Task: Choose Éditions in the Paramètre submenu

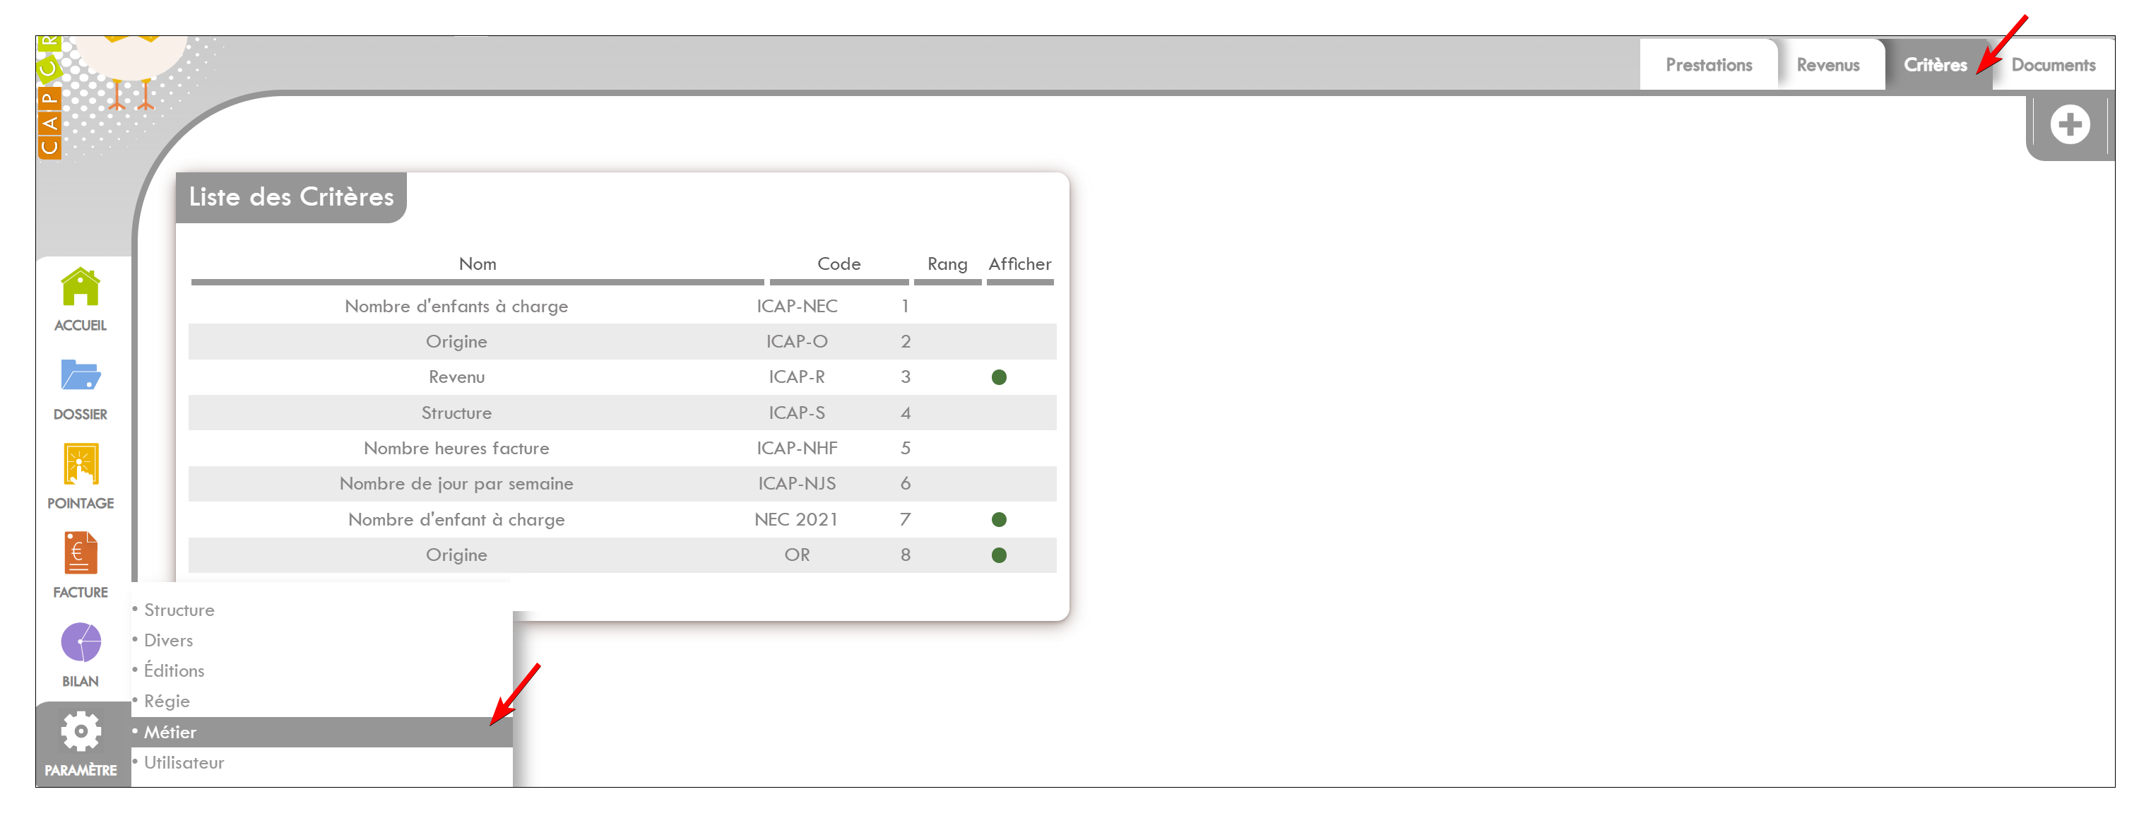Action: click(174, 671)
